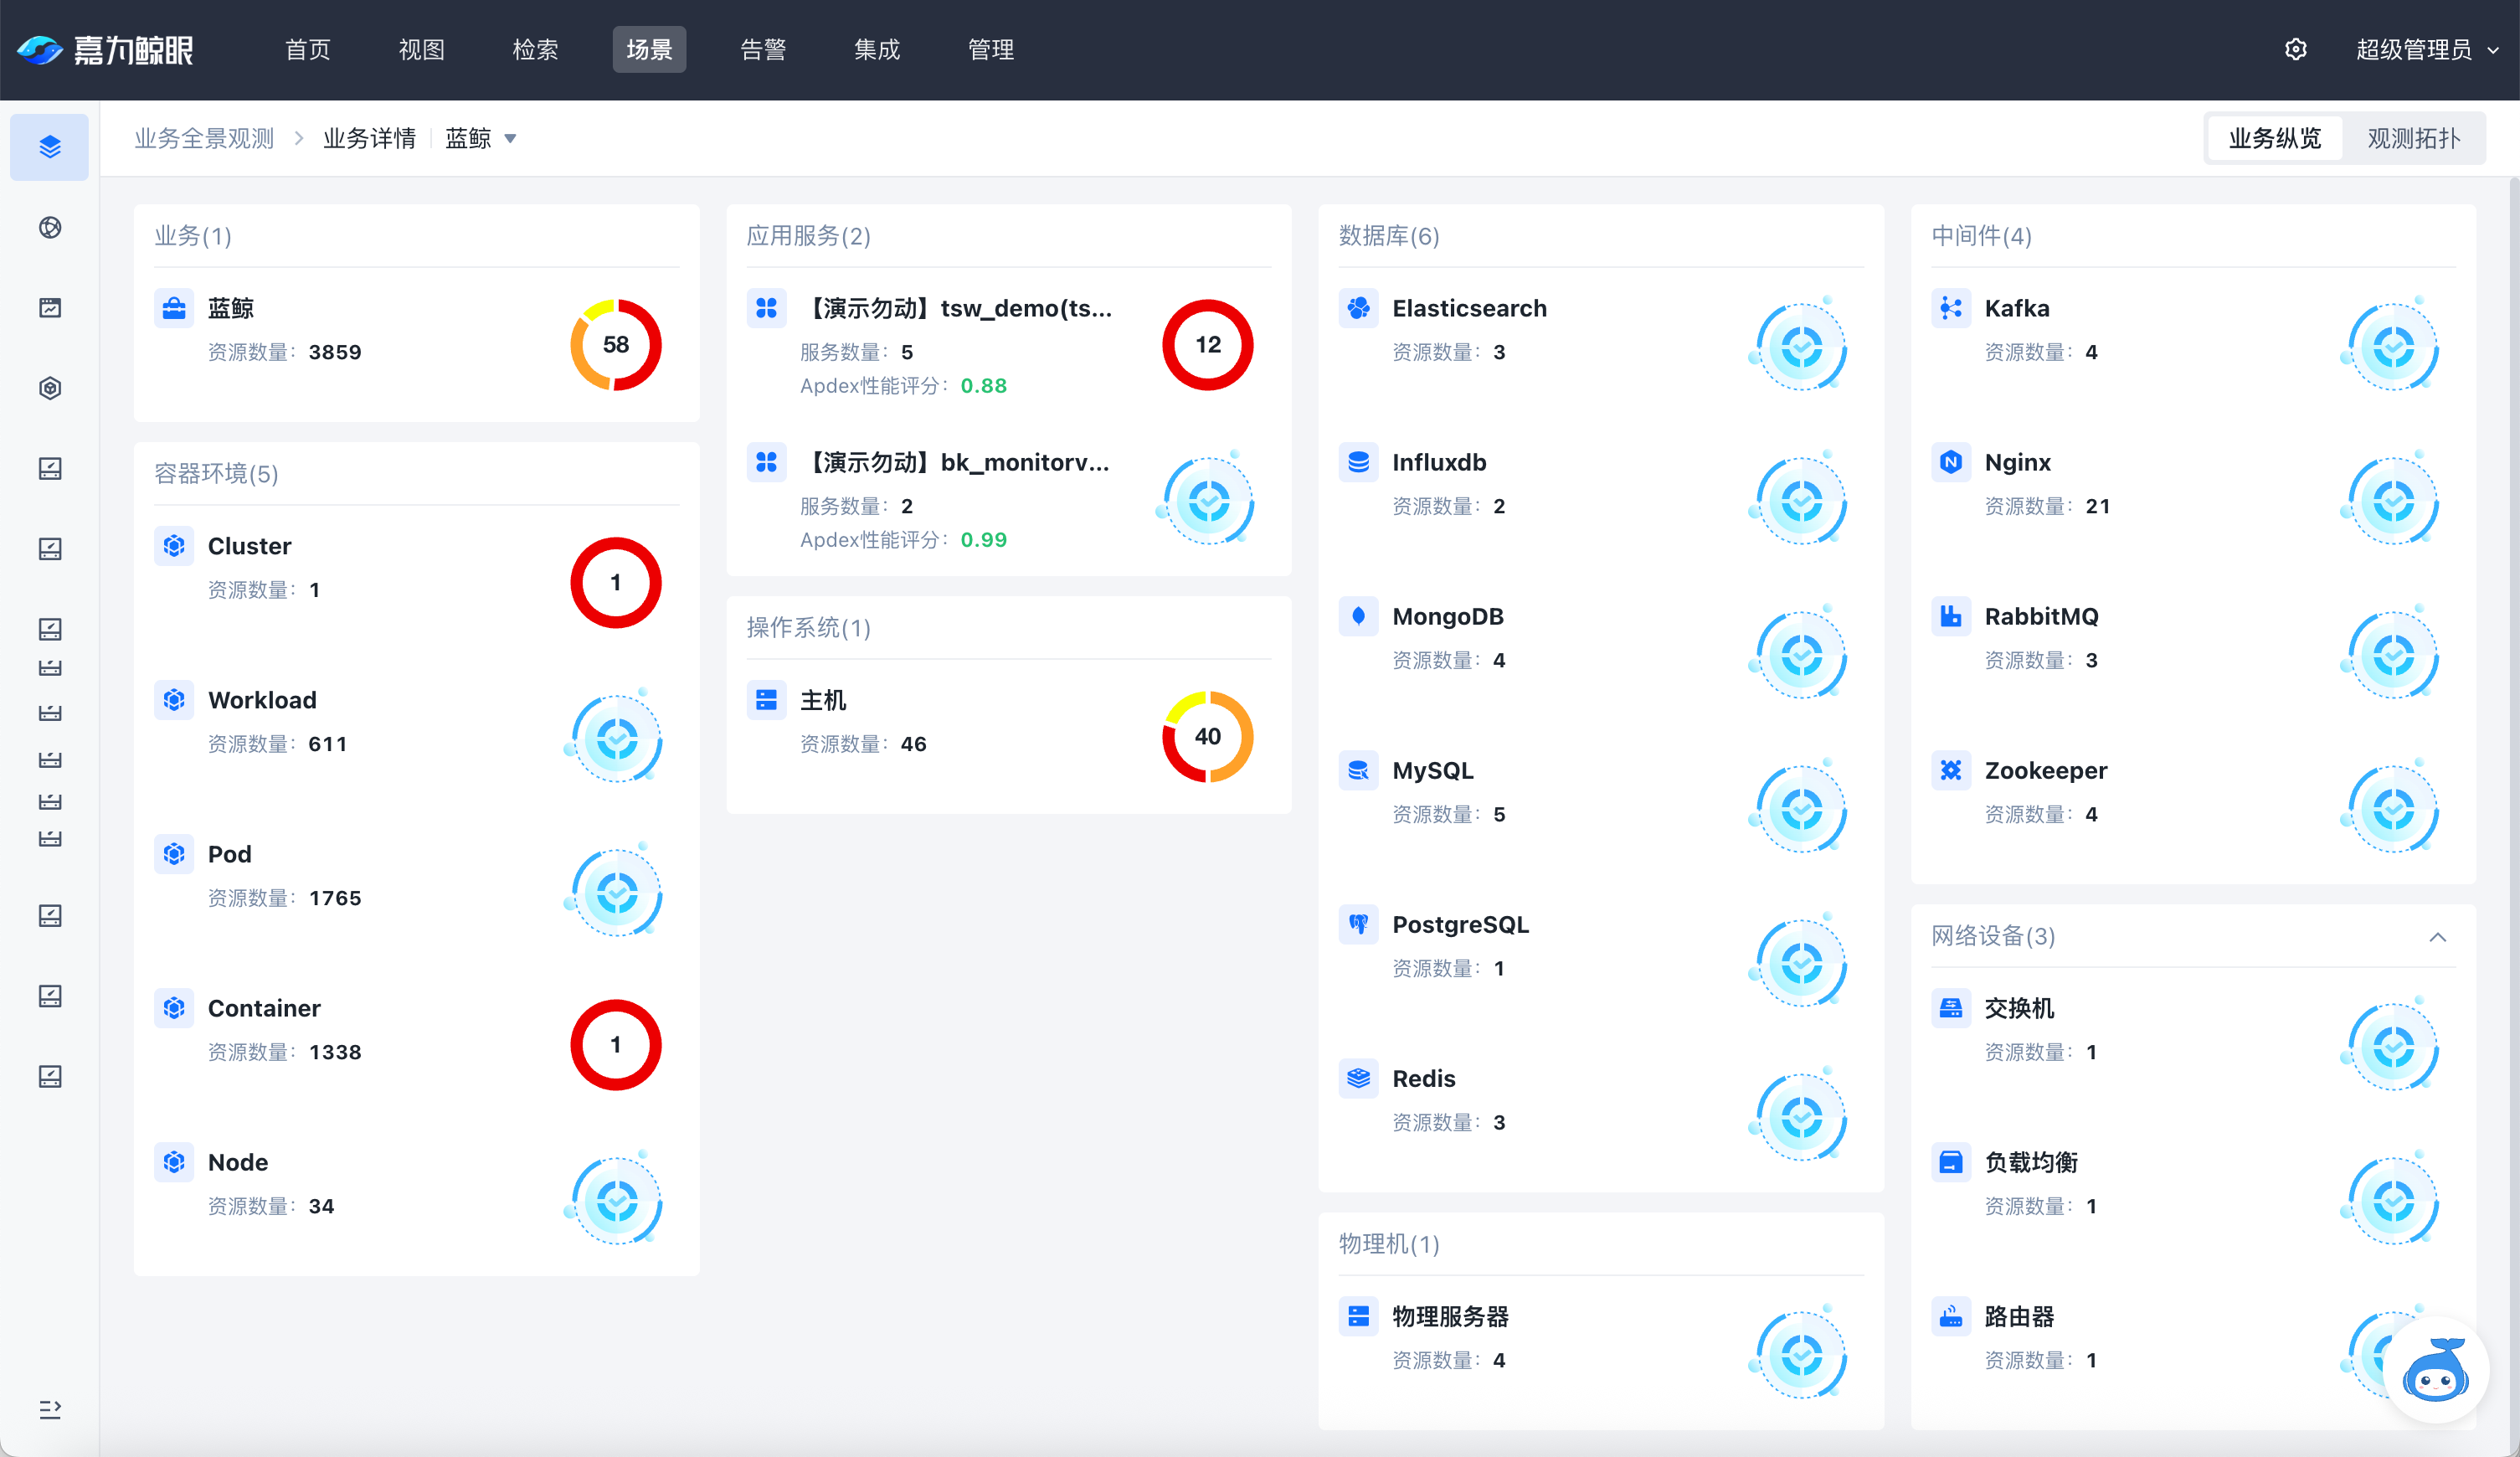Click the Kafka middleware icon
Viewport: 2520px width, 1457px height.
coord(1950,308)
